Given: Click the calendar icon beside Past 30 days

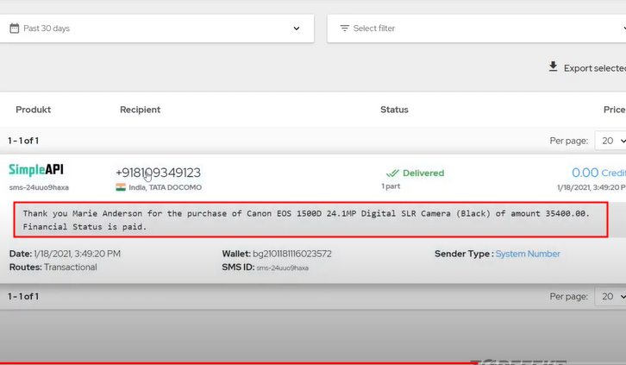Looking at the screenshot, I should pos(15,28).
